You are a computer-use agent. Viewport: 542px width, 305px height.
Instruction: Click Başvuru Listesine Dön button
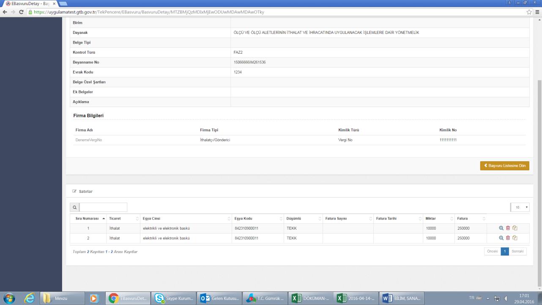click(x=505, y=166)
